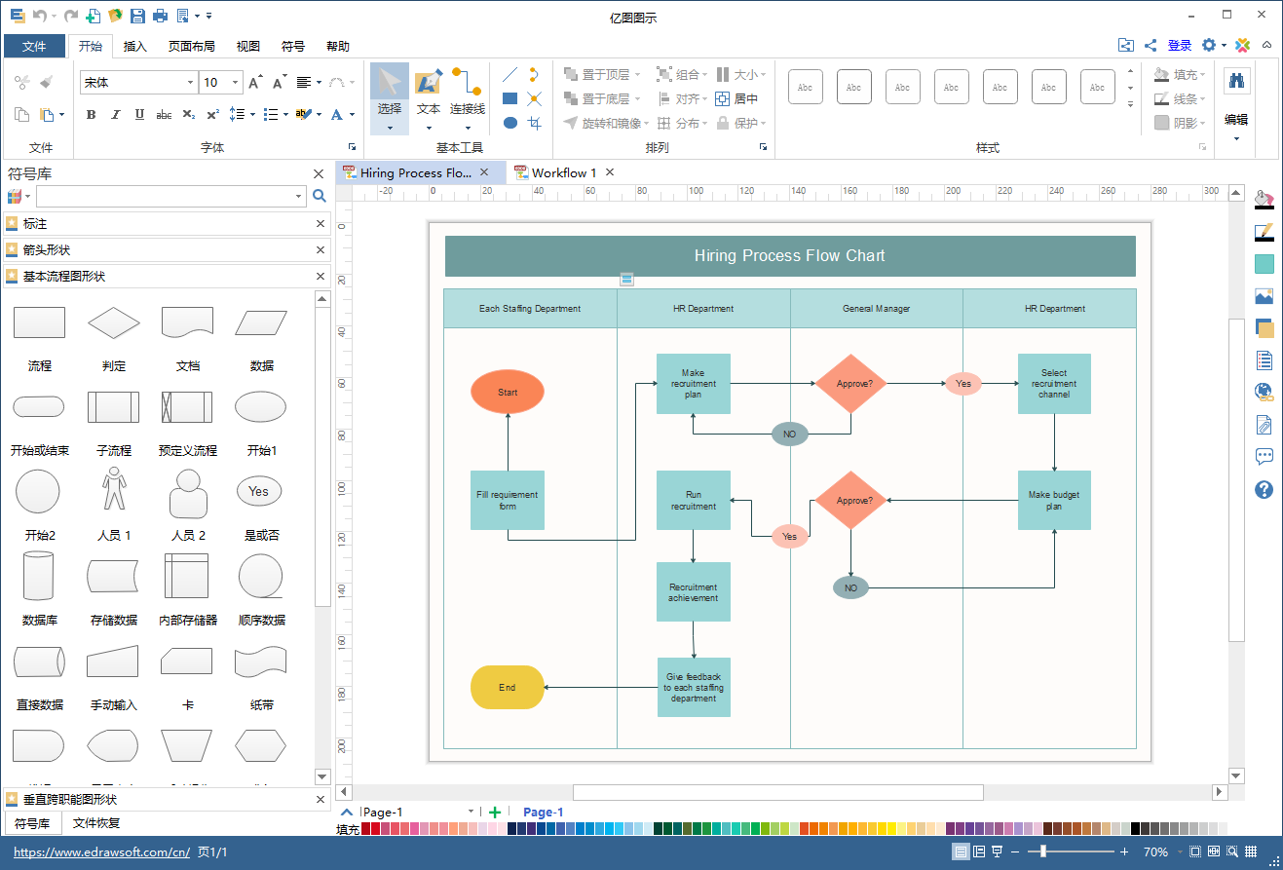Screen dimensions: 1283x870
Task: Click the Decision (判定) diamond shape
Action: pyautogui.click(x=114, y=322)
